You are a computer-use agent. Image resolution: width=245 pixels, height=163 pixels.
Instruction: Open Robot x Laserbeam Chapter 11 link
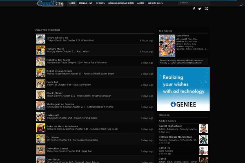click(x=80, y=74)
